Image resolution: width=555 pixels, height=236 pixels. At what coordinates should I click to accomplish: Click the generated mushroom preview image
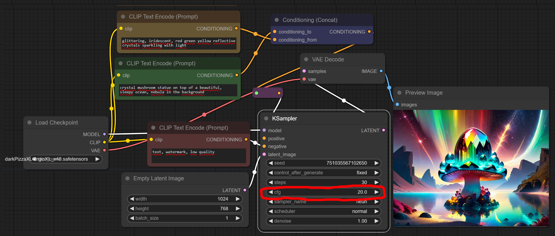tap(471, 168)
